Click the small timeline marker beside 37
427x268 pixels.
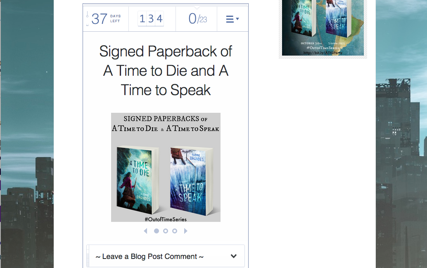tap(87, 16)
